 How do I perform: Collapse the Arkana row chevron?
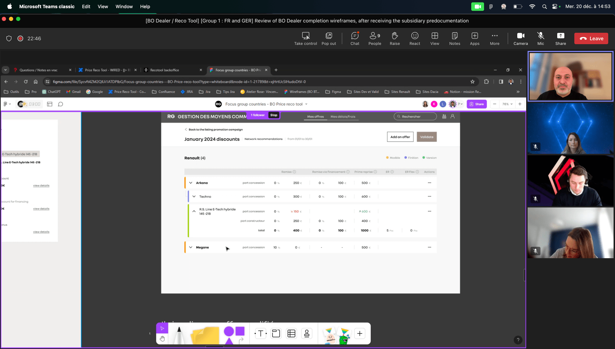click(x=190, y=183)
